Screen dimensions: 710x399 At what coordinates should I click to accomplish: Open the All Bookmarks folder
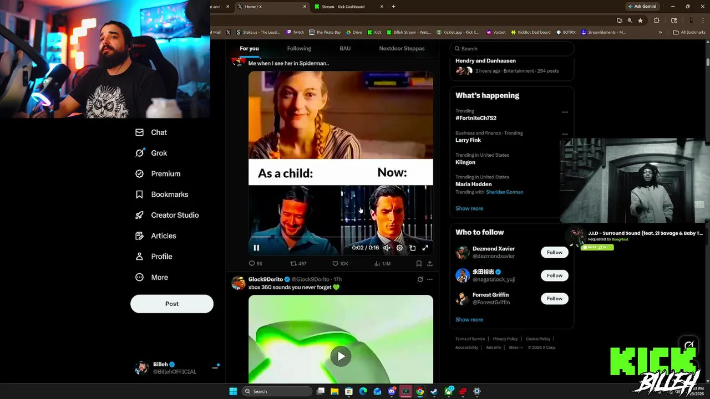[x=689, y=32]
